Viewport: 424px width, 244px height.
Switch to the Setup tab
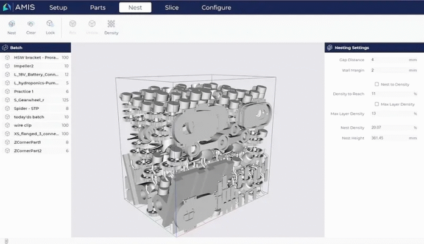tap(58, 7)
